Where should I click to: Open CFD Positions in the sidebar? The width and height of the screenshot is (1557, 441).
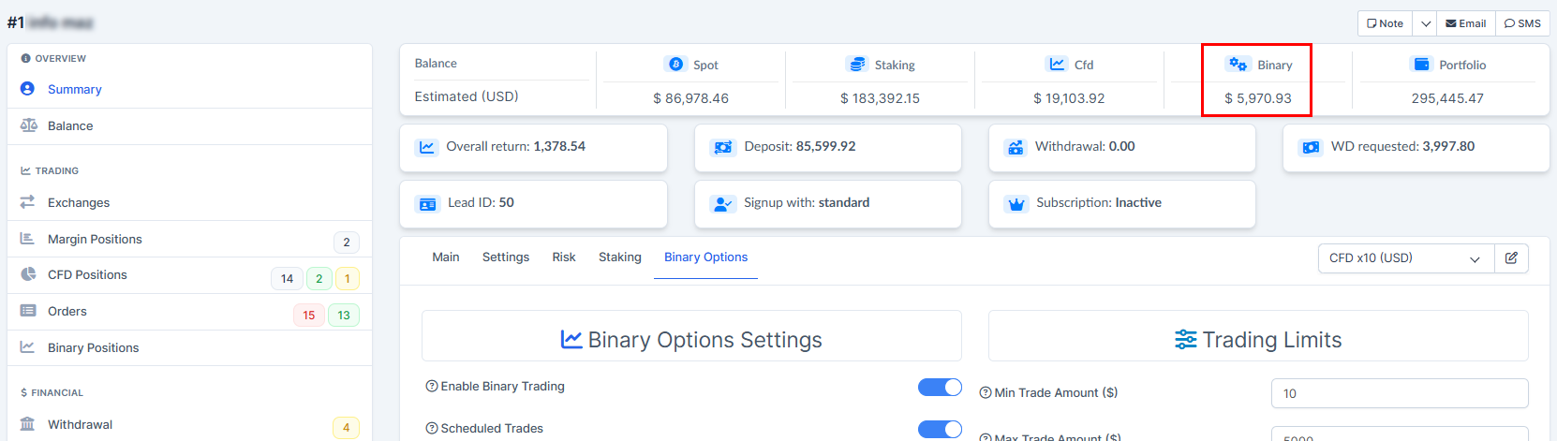[x=87, y=275]
